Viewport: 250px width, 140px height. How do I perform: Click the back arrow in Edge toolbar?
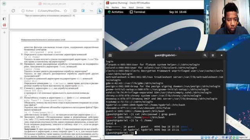(5, 10)
